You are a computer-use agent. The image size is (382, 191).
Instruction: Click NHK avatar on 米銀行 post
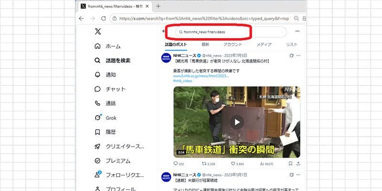(x=166, y=177)
